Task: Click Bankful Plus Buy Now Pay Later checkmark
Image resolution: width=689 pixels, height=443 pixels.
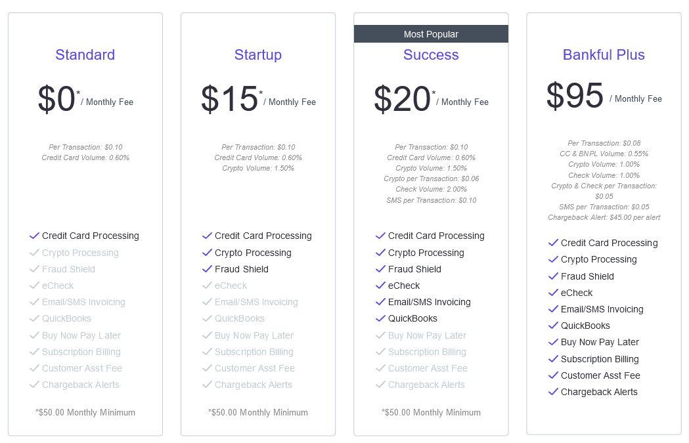Action: [x=553, y=342]
